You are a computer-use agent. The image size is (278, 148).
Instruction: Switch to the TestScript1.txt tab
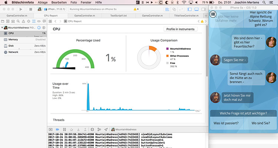(119, 16)
